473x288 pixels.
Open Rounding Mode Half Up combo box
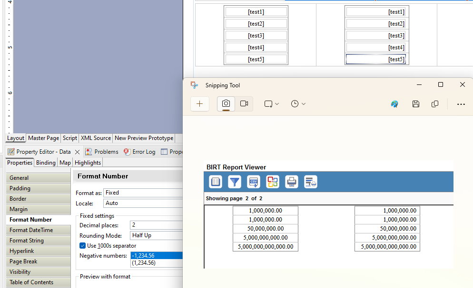(156, 235)
